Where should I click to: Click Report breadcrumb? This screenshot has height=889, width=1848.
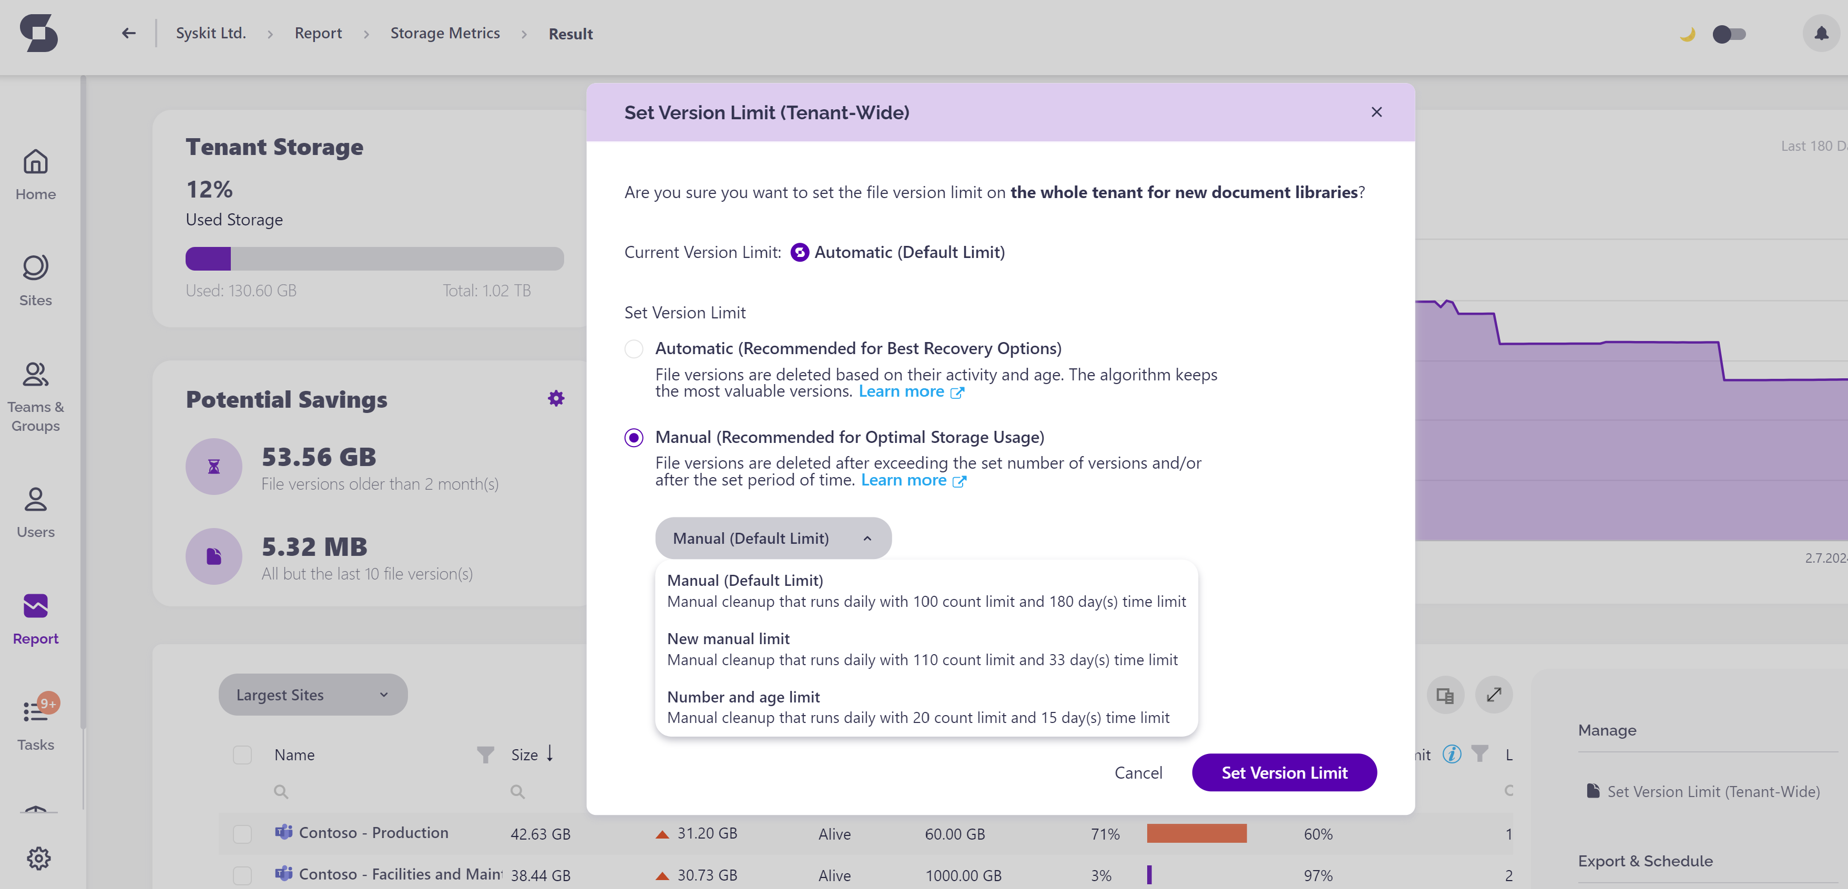coord(318,33)
